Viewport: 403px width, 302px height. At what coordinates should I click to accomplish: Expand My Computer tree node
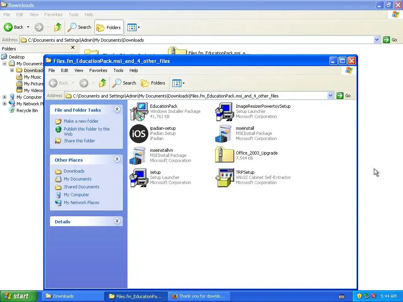[5, 97]
